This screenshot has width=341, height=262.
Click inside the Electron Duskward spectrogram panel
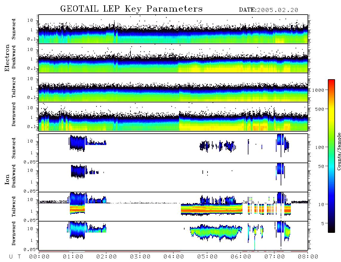click(173, 58)
